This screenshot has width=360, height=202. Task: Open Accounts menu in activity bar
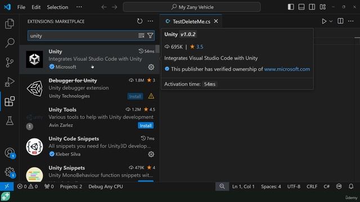pos(10,153)
